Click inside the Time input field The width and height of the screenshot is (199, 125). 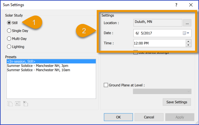160,43
